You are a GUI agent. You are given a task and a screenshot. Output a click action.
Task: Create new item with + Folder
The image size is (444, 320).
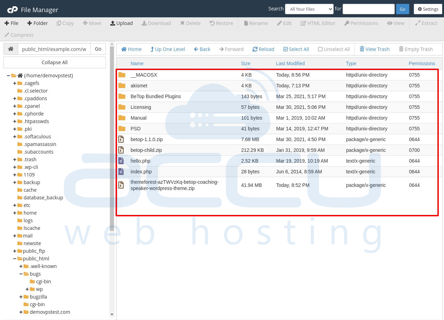point(37,23)
